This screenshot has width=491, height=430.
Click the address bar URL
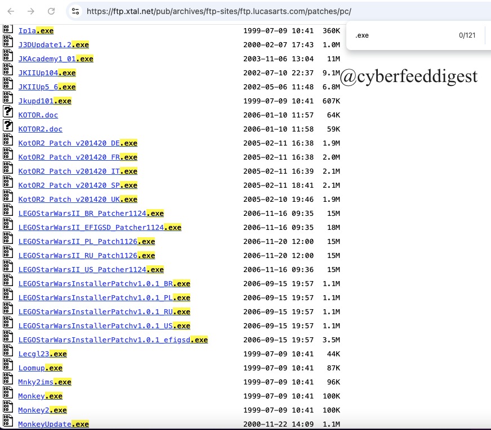219,12
